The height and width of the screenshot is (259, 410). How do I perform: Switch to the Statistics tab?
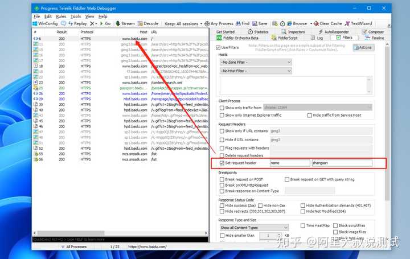(x=258, y=32)
